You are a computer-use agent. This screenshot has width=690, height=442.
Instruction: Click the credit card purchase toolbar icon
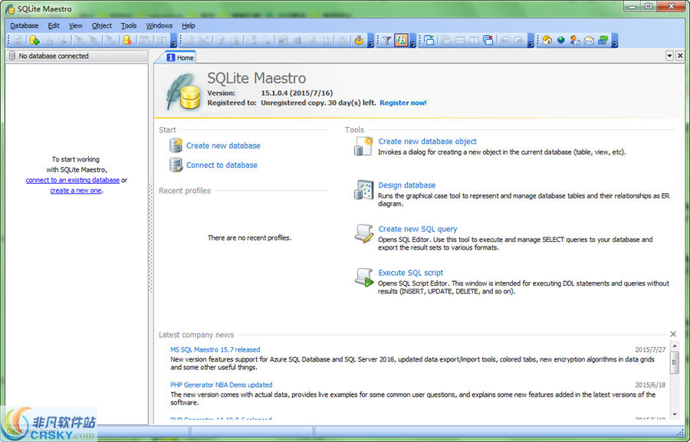[x=603, y=41]
